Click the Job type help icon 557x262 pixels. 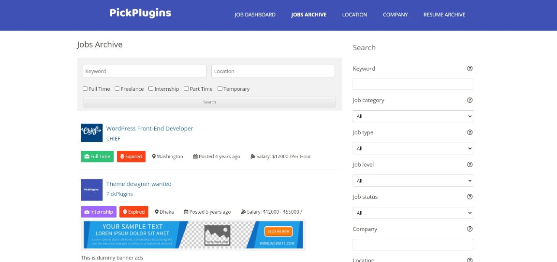(x=469, y=132)
